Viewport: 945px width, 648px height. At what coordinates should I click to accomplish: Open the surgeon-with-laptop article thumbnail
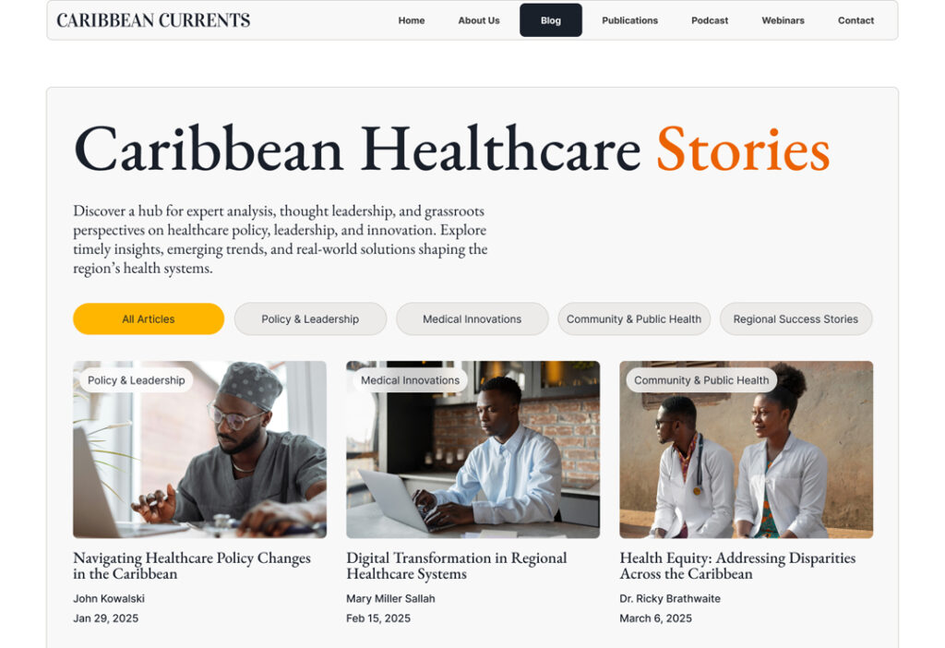click(x=199, y=450)
